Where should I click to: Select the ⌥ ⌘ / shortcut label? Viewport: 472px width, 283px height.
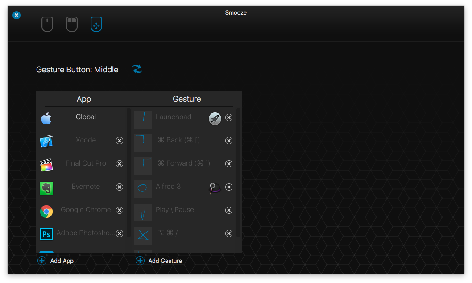(168, 233)
